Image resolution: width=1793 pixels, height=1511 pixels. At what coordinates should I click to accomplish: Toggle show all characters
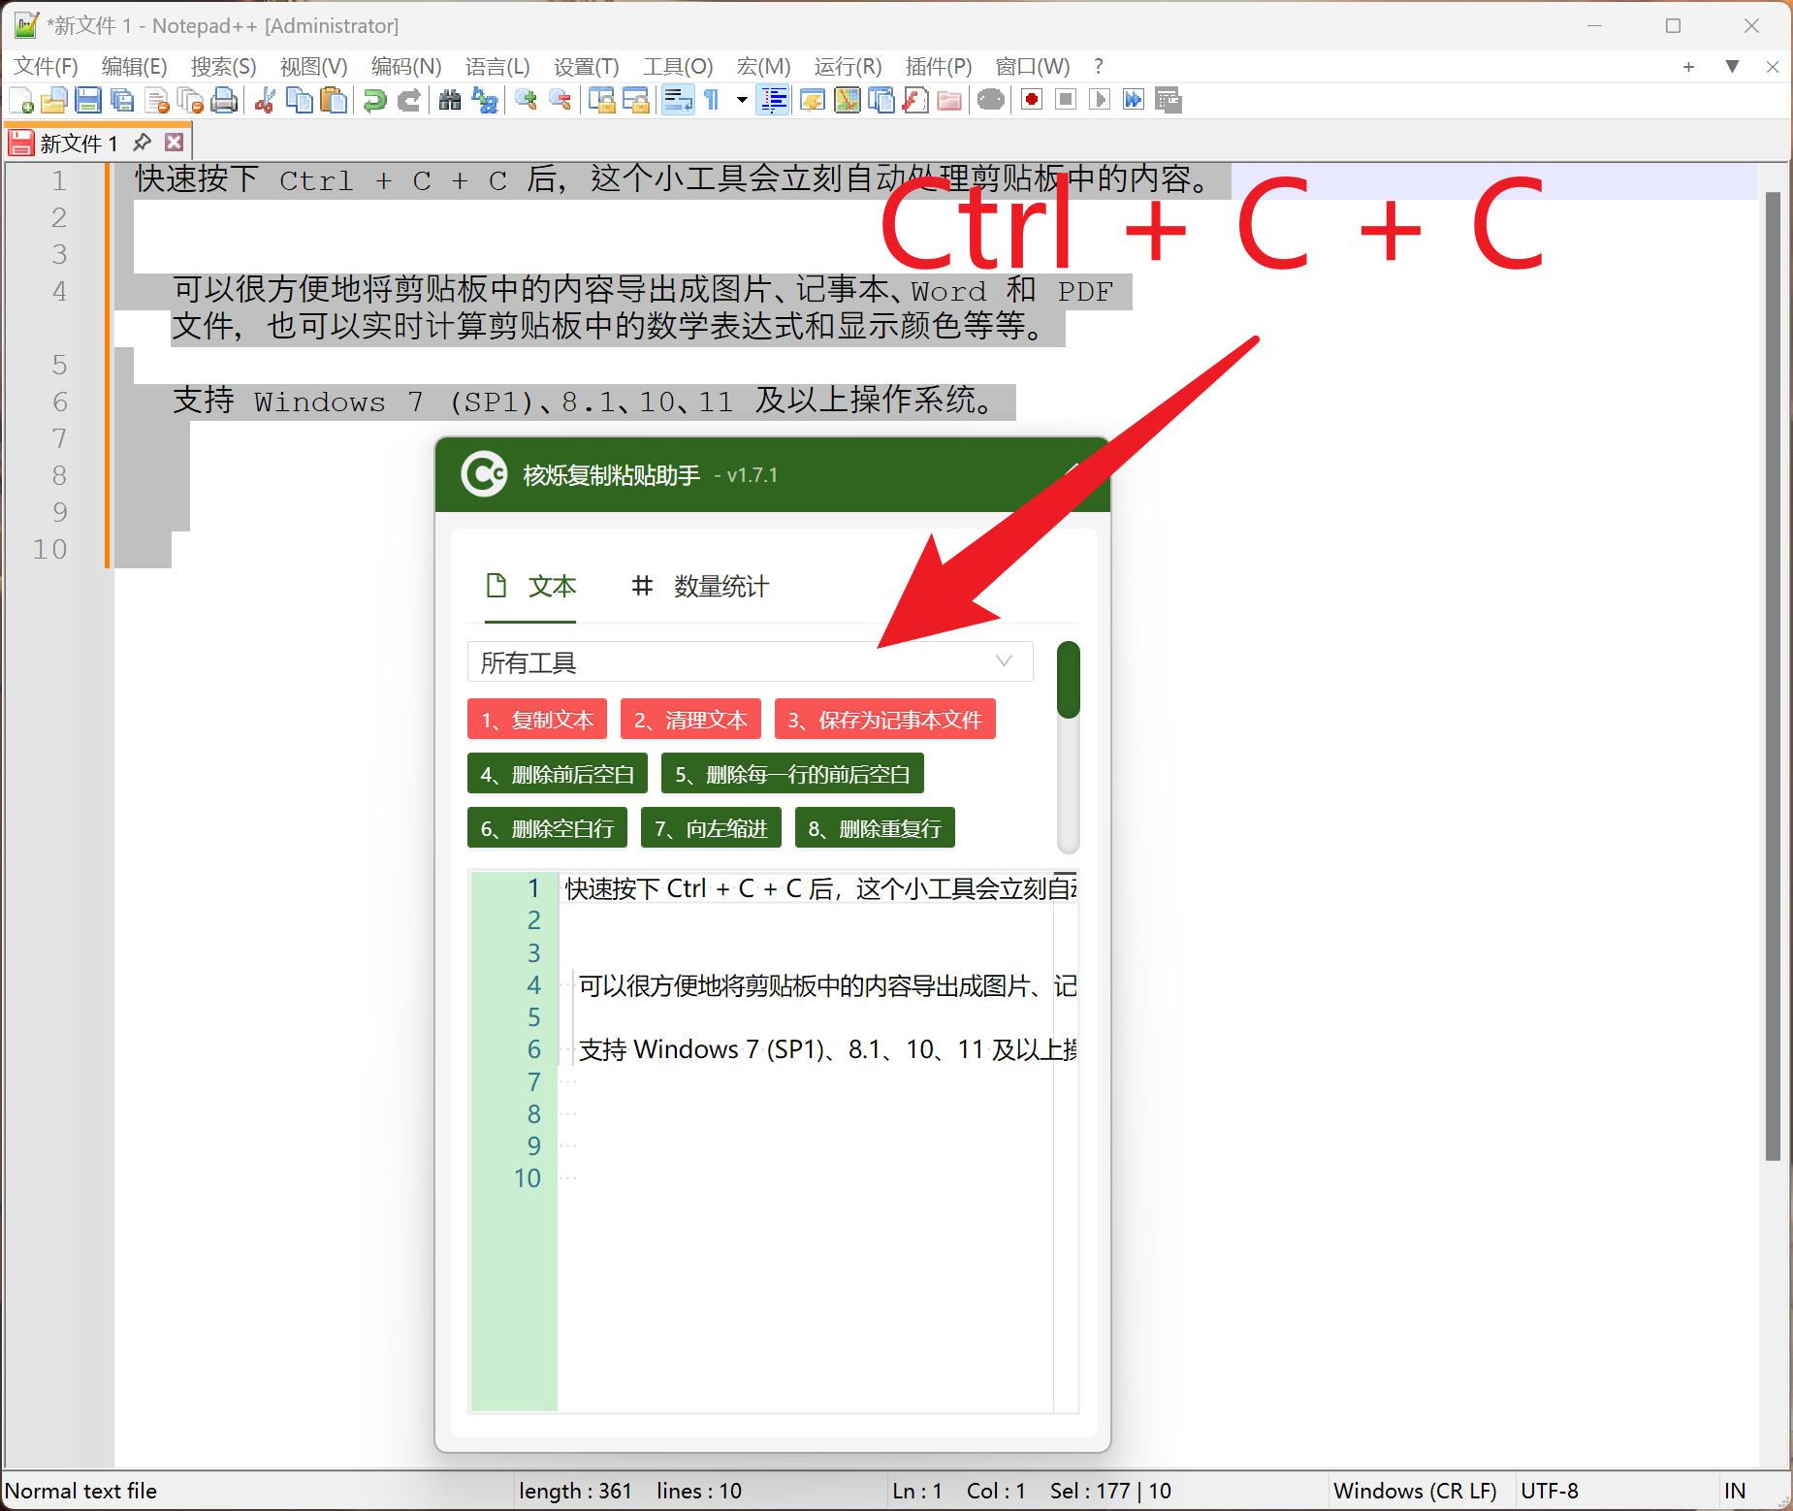(713, 100)
